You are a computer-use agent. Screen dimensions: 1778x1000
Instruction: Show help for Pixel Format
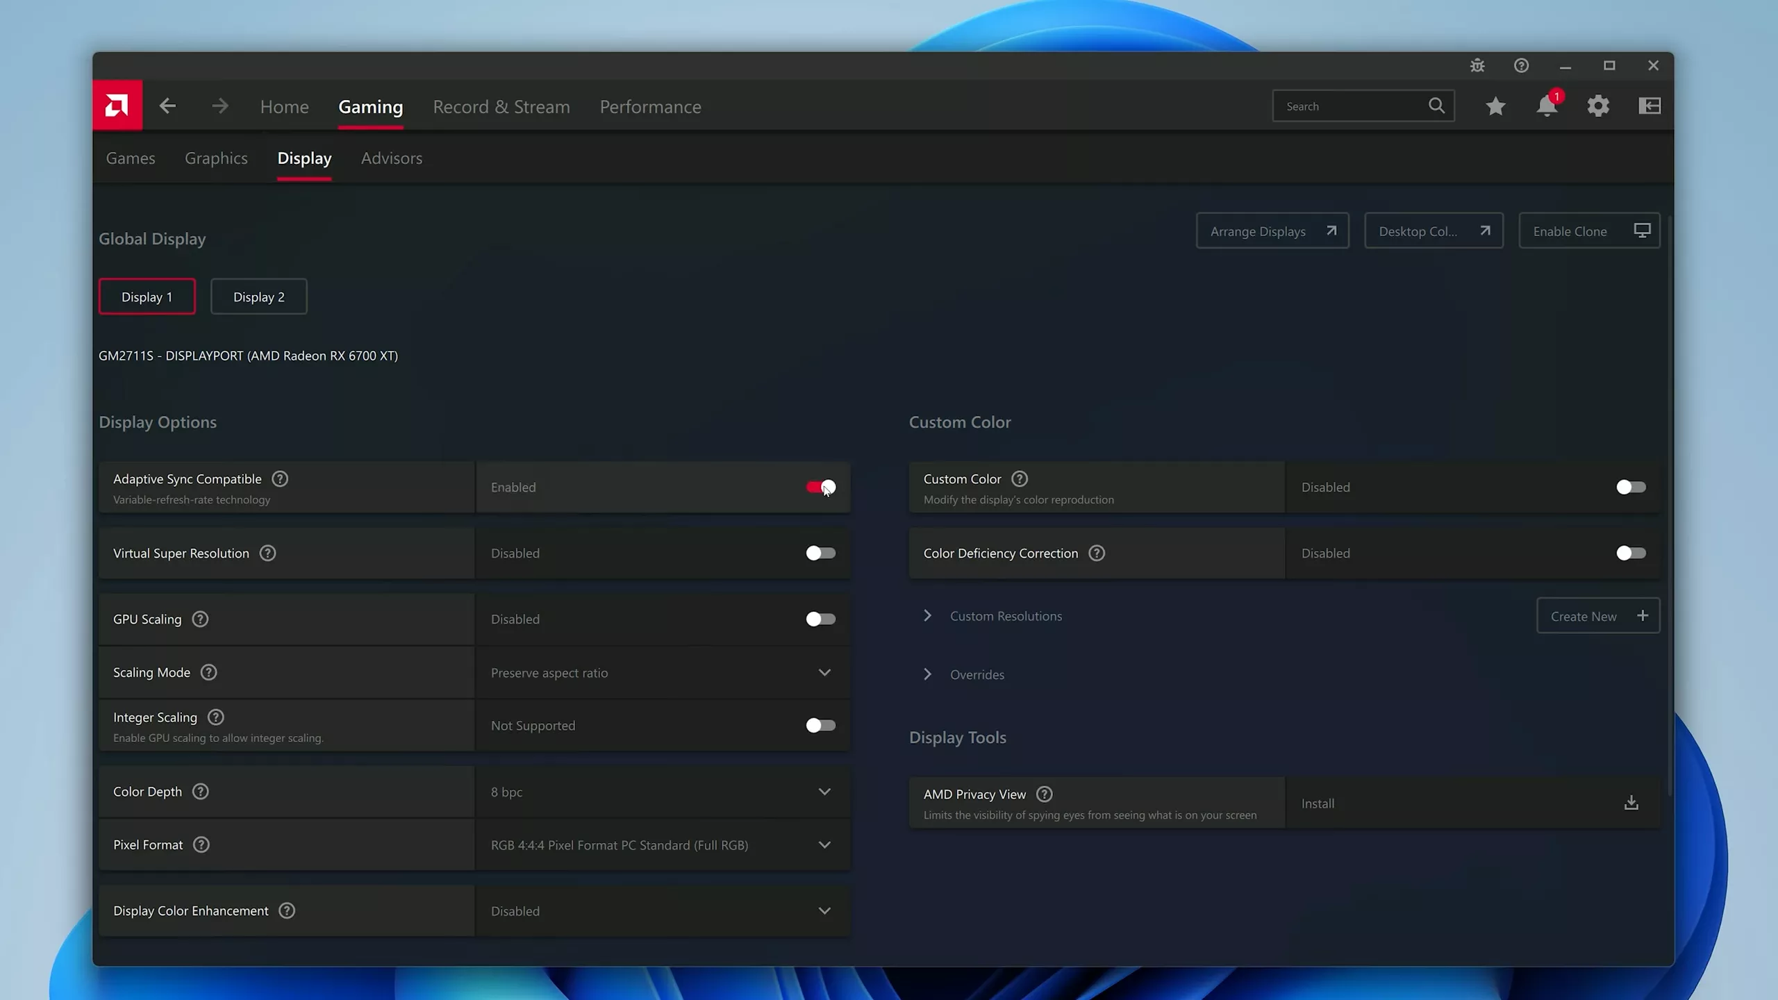click(x=201, y=844)
